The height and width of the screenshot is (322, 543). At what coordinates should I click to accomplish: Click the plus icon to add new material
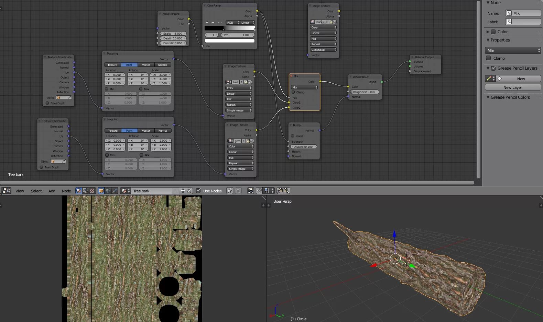point(183,191)
